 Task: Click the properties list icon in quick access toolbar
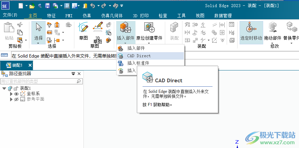(x=67, y=6)
